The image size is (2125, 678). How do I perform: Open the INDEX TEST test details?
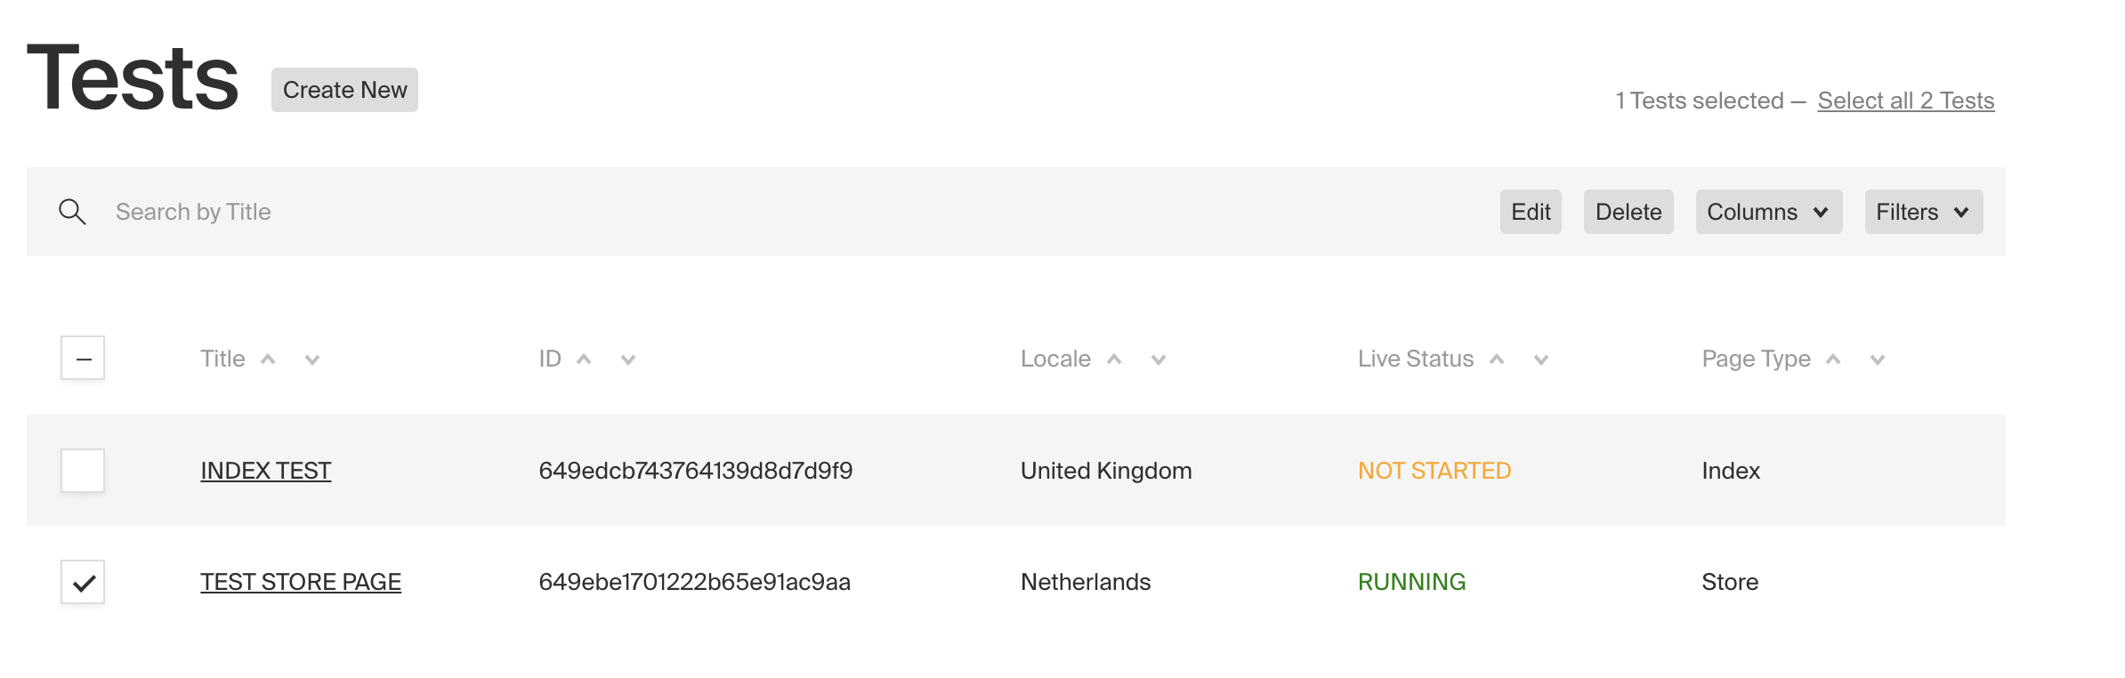[x=265, y=470]
